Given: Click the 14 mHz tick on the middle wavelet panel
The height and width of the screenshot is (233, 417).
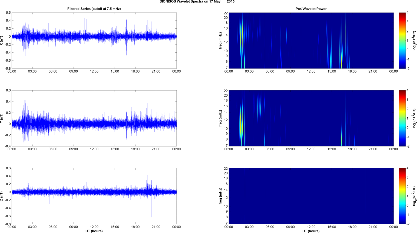Looking at the screenshot, I should [226, 112].
